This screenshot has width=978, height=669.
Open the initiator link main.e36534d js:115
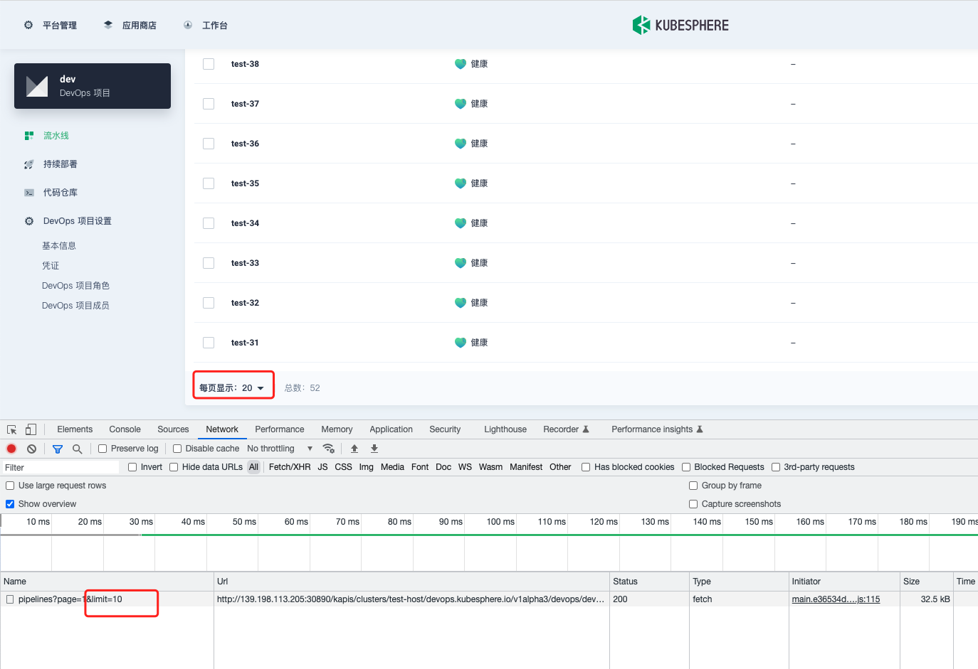click(x=836, y=599)
